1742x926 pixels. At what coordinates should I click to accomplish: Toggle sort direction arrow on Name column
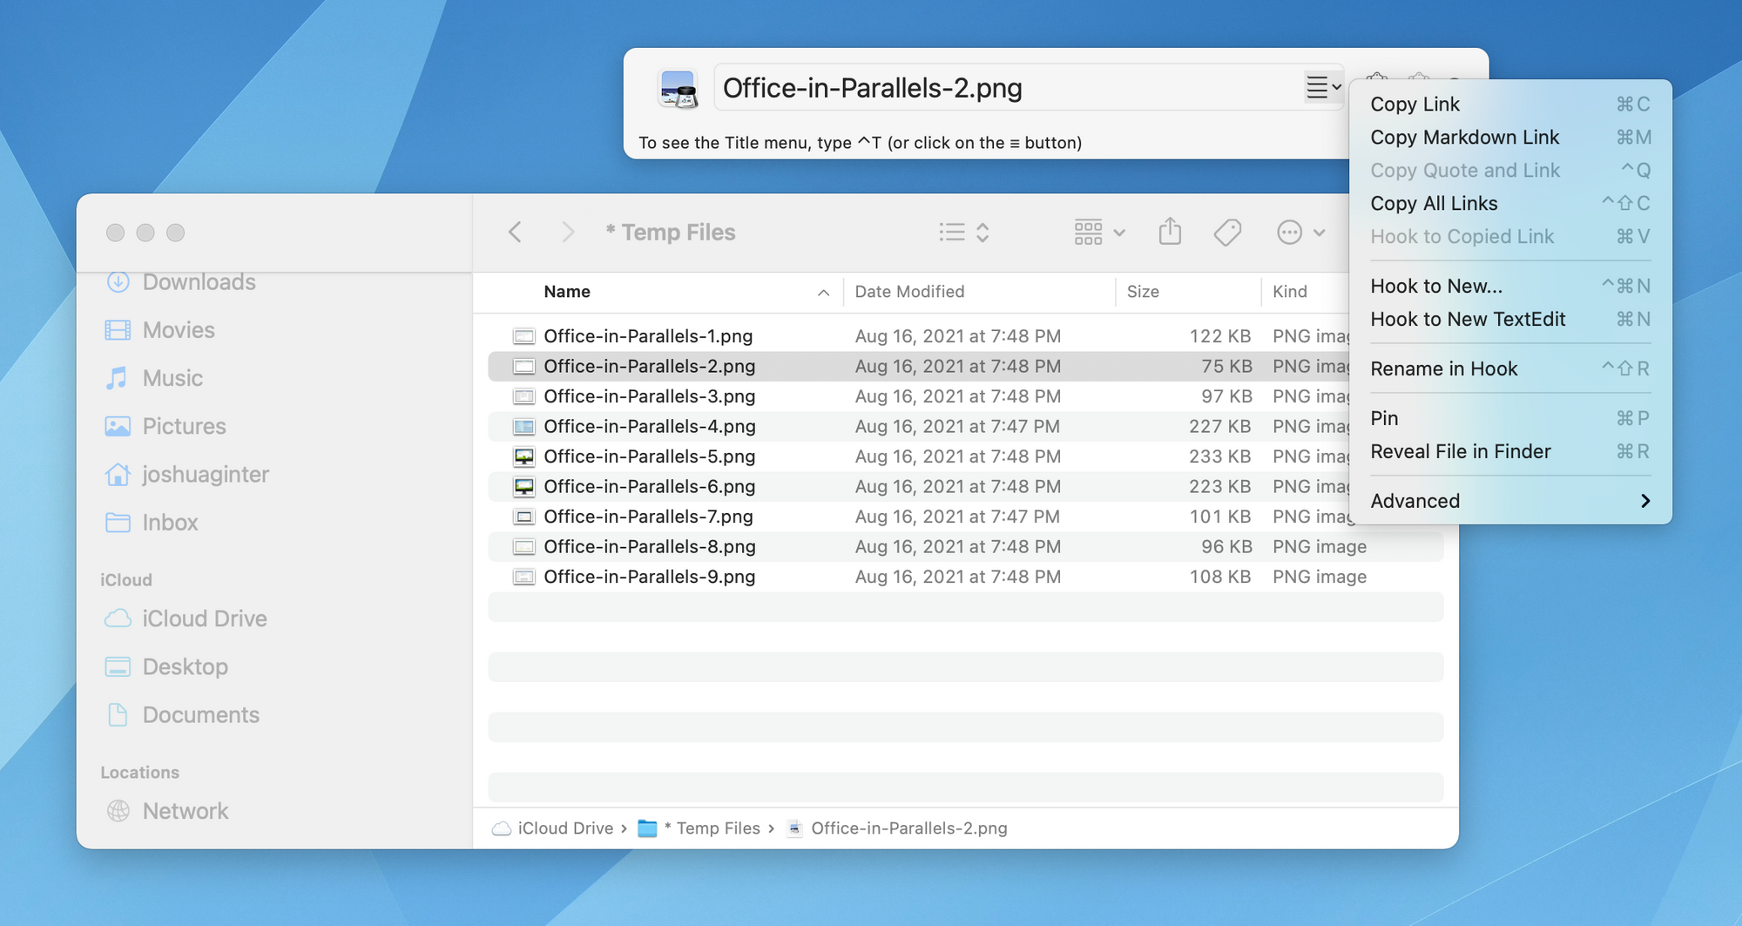(823, 293)
